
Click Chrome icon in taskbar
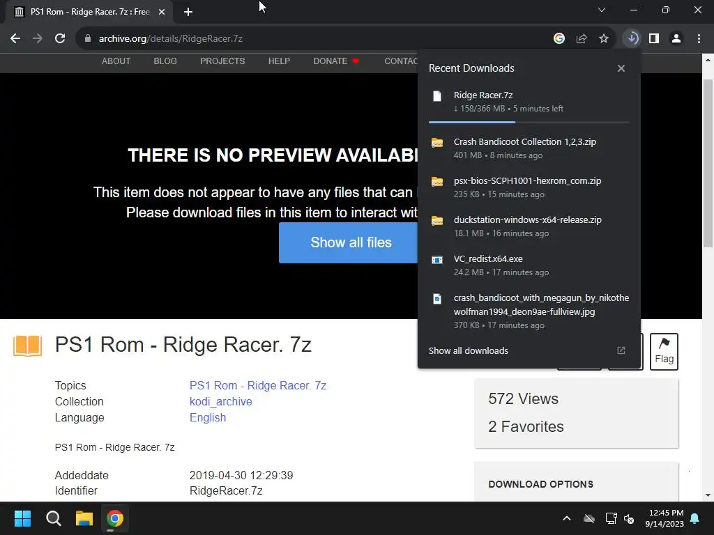coord(115,518)
